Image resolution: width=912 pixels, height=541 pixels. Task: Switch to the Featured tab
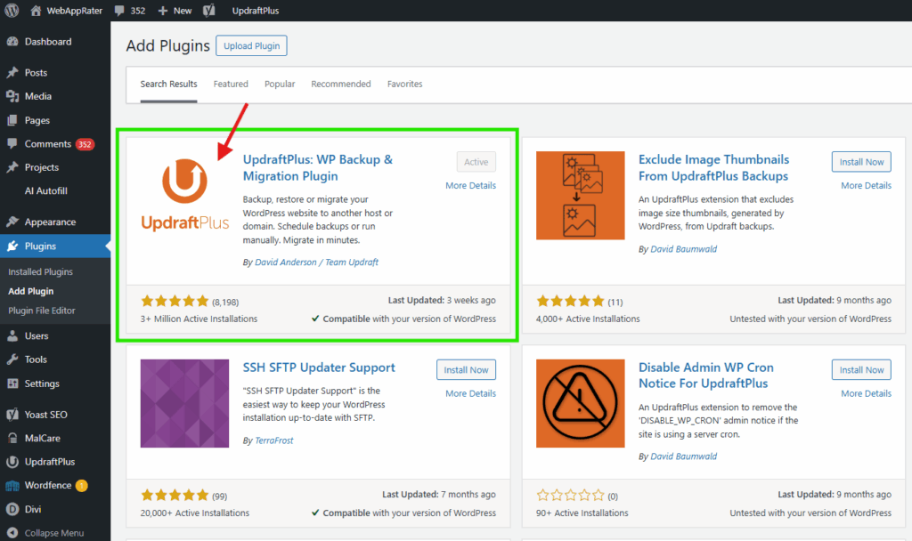click(x=231, y=85)
